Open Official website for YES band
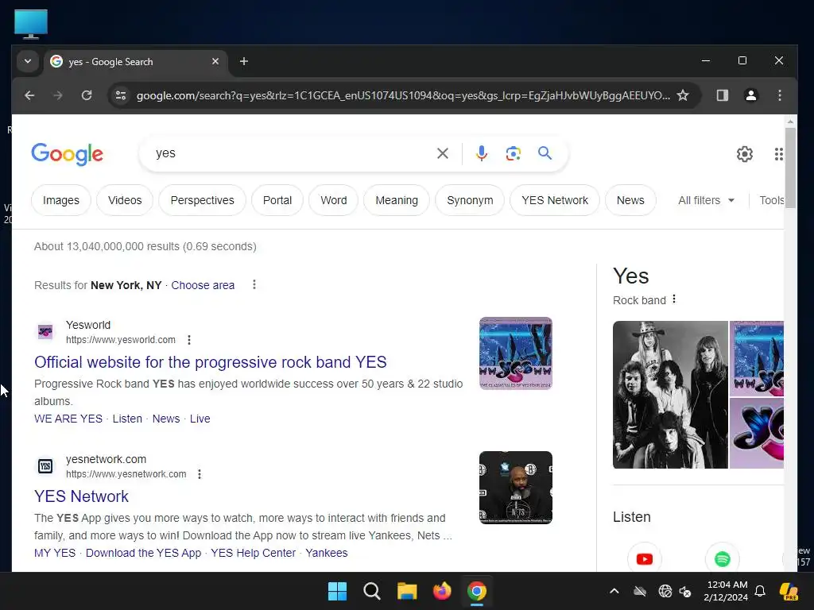814x610 pixels. 210,362
